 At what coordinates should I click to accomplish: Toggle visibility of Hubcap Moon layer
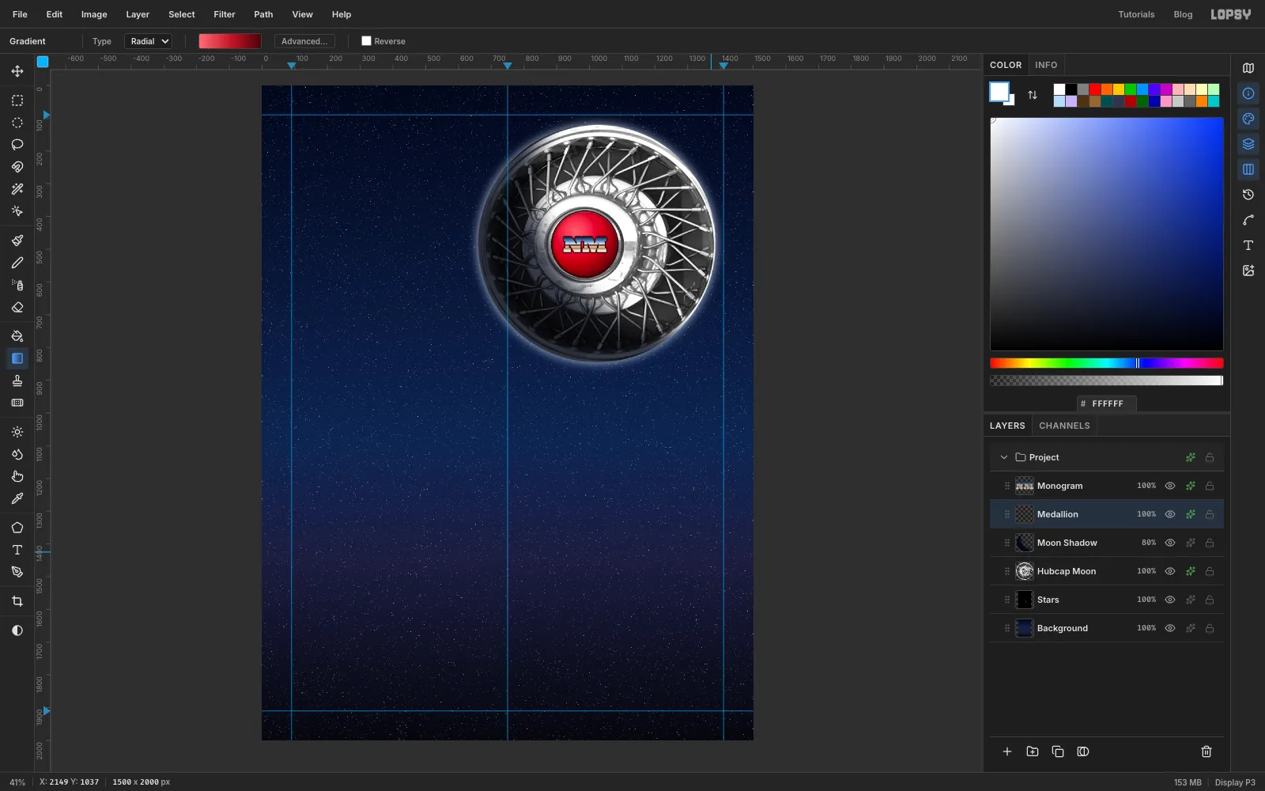[1170, 571]
